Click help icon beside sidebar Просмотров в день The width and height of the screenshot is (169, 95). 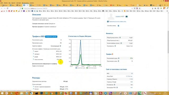coord(119,61)
